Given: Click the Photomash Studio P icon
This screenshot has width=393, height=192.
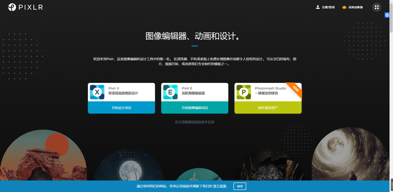Looking at the screenshot, I should point(244,92).
